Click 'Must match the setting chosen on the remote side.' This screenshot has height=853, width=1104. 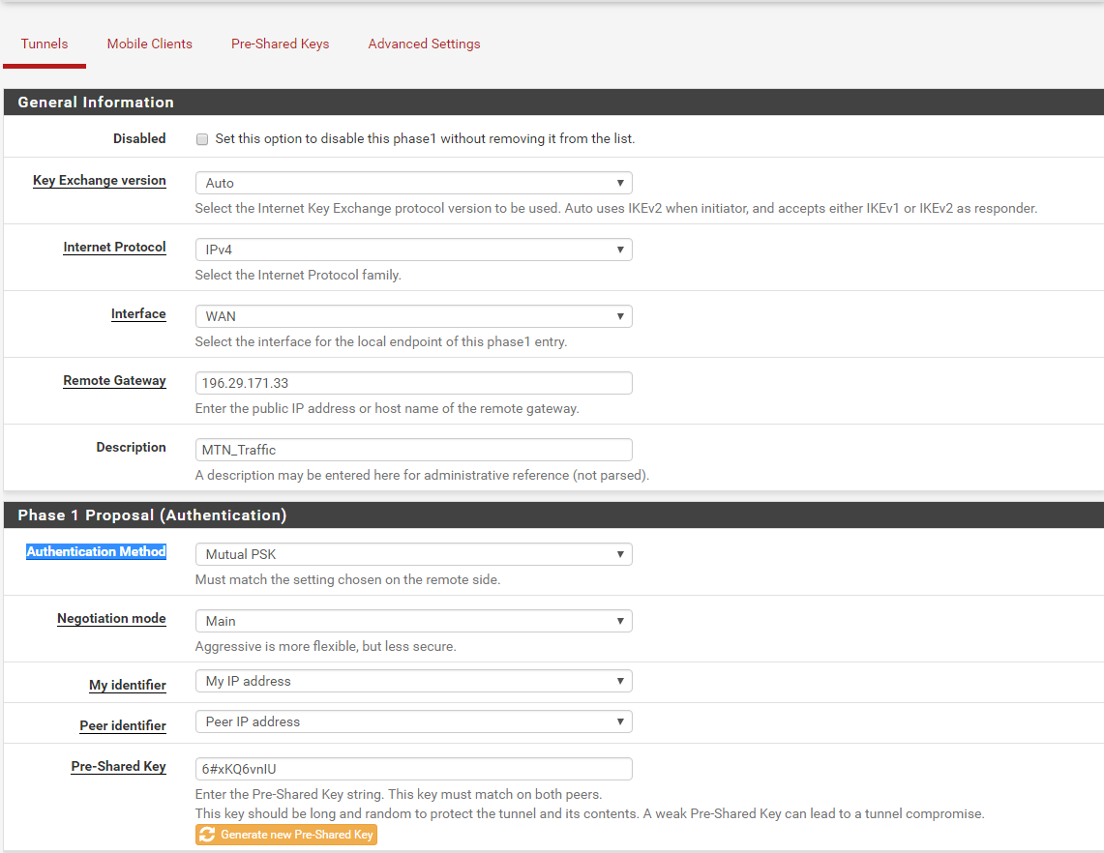click(x=347, y=580)
